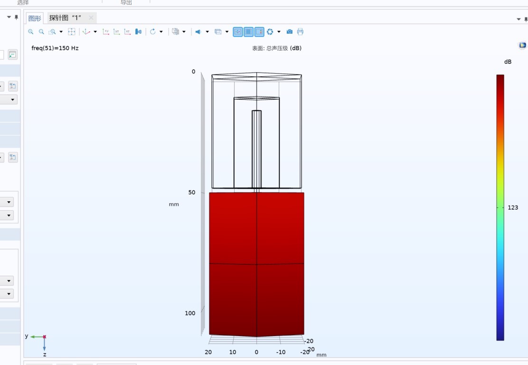Click the blue camera view icon next to XZ
Screen dimensions: 528x365
[x=138, y=32]
